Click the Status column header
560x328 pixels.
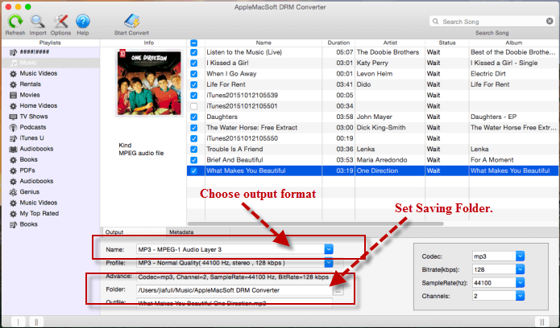click(x=447, y=43)
